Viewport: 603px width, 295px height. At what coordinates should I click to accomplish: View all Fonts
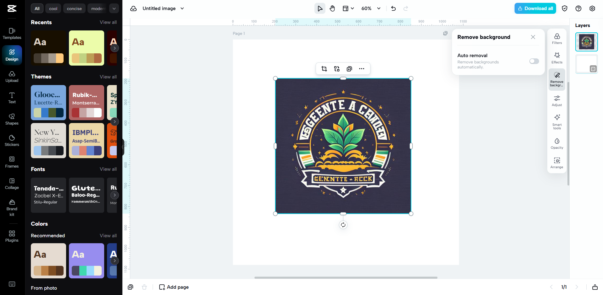[x=108, y=169]
